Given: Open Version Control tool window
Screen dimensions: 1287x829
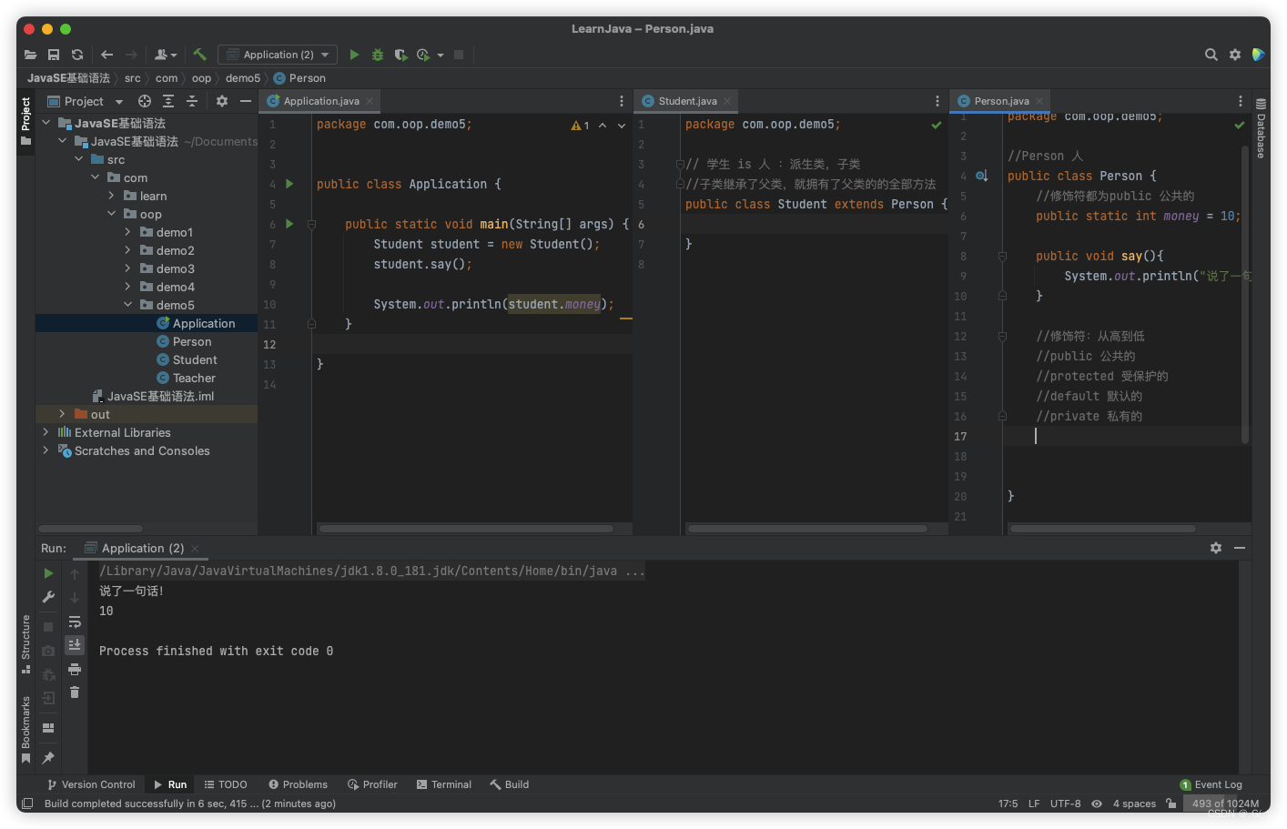Looking at the screenshot, I should tap(90, 784).
